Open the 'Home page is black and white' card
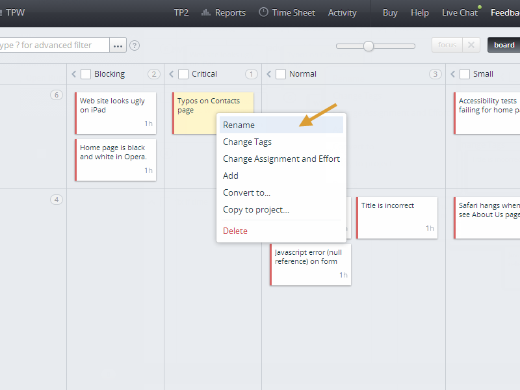The width and height of the screenshot is (520, 390). (116, 160)
